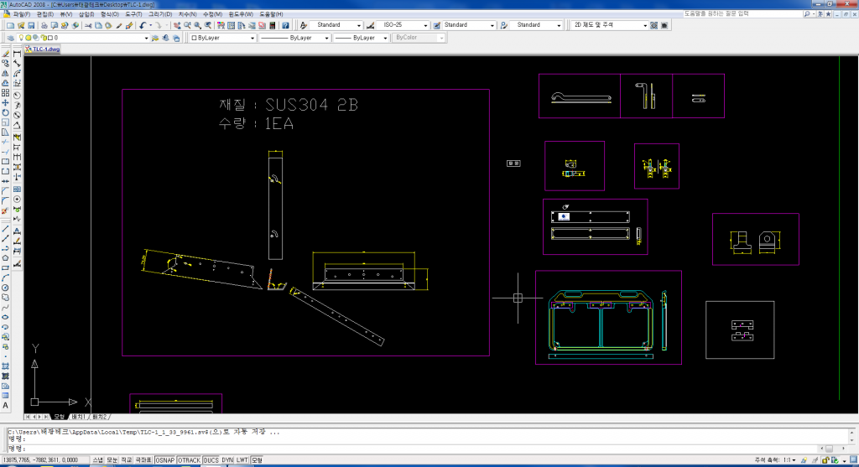Open the 편집(E) menu
The image size is (859, 467).
(x=45, y=14)
